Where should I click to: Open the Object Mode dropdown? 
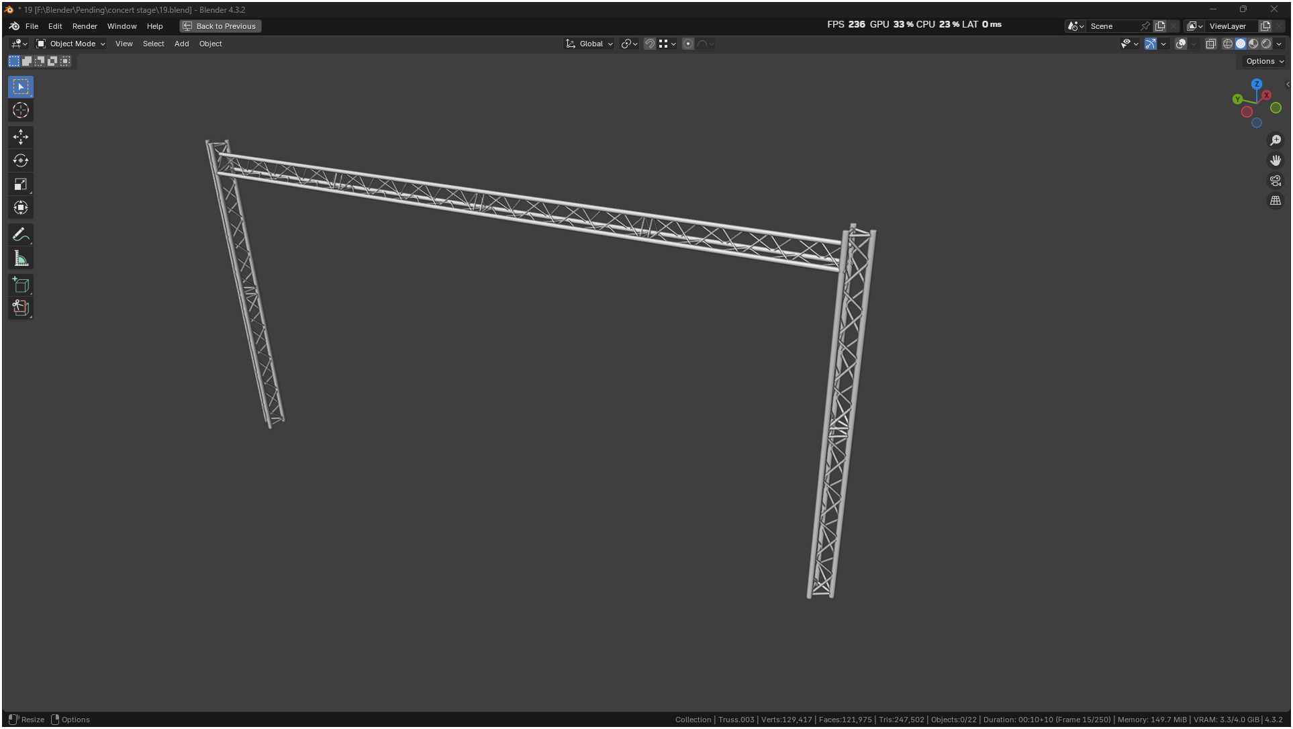(x=71, y=44)
